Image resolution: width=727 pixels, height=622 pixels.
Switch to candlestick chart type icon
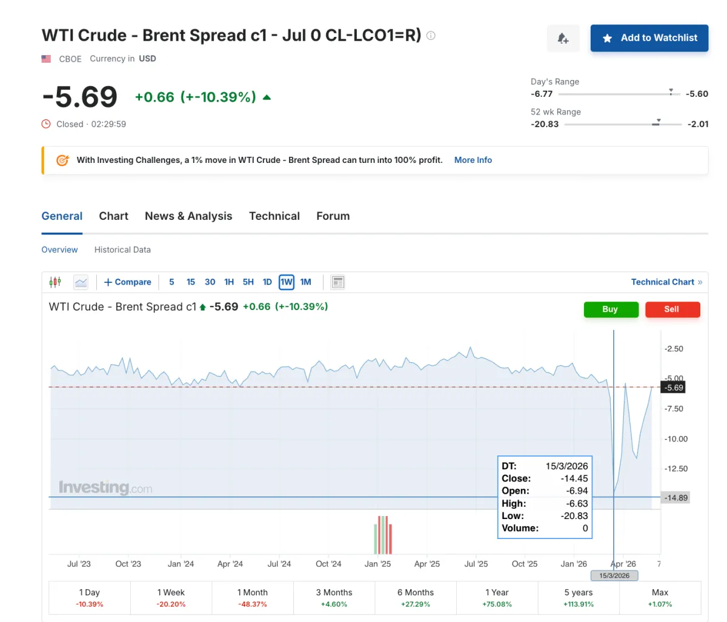coord(55,282)
